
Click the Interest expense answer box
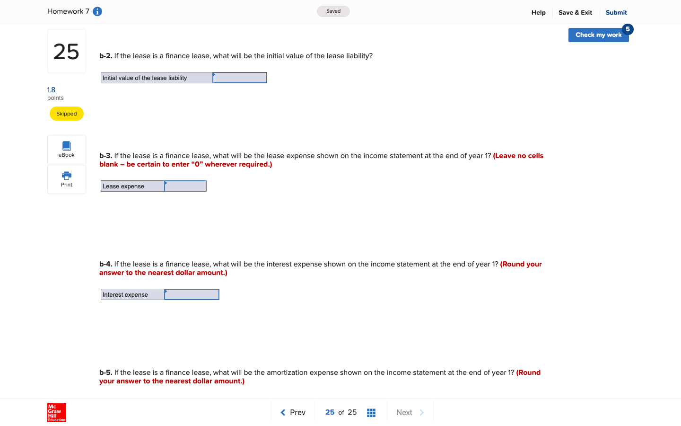[x=192, y=294]
